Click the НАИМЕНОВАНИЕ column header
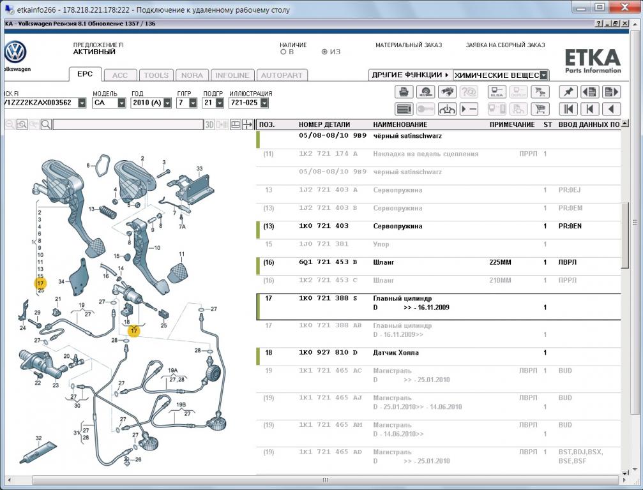The width and height of the screenshot is (643, 490). (x=400, y=124)
